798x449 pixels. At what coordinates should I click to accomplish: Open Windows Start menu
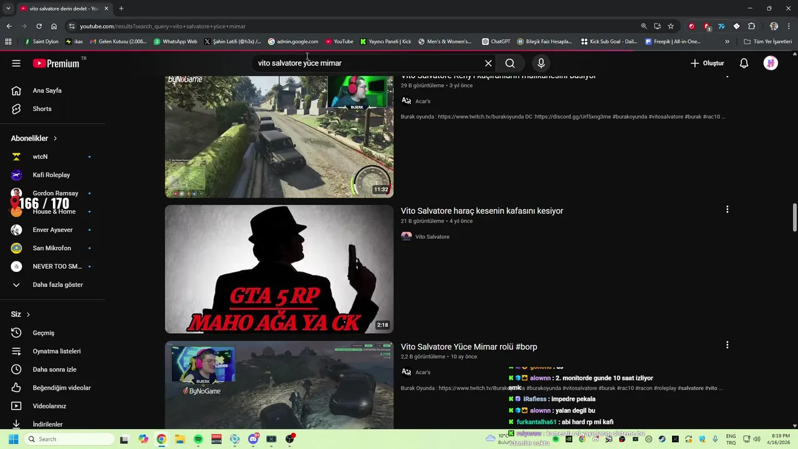[x=13, y=439]
